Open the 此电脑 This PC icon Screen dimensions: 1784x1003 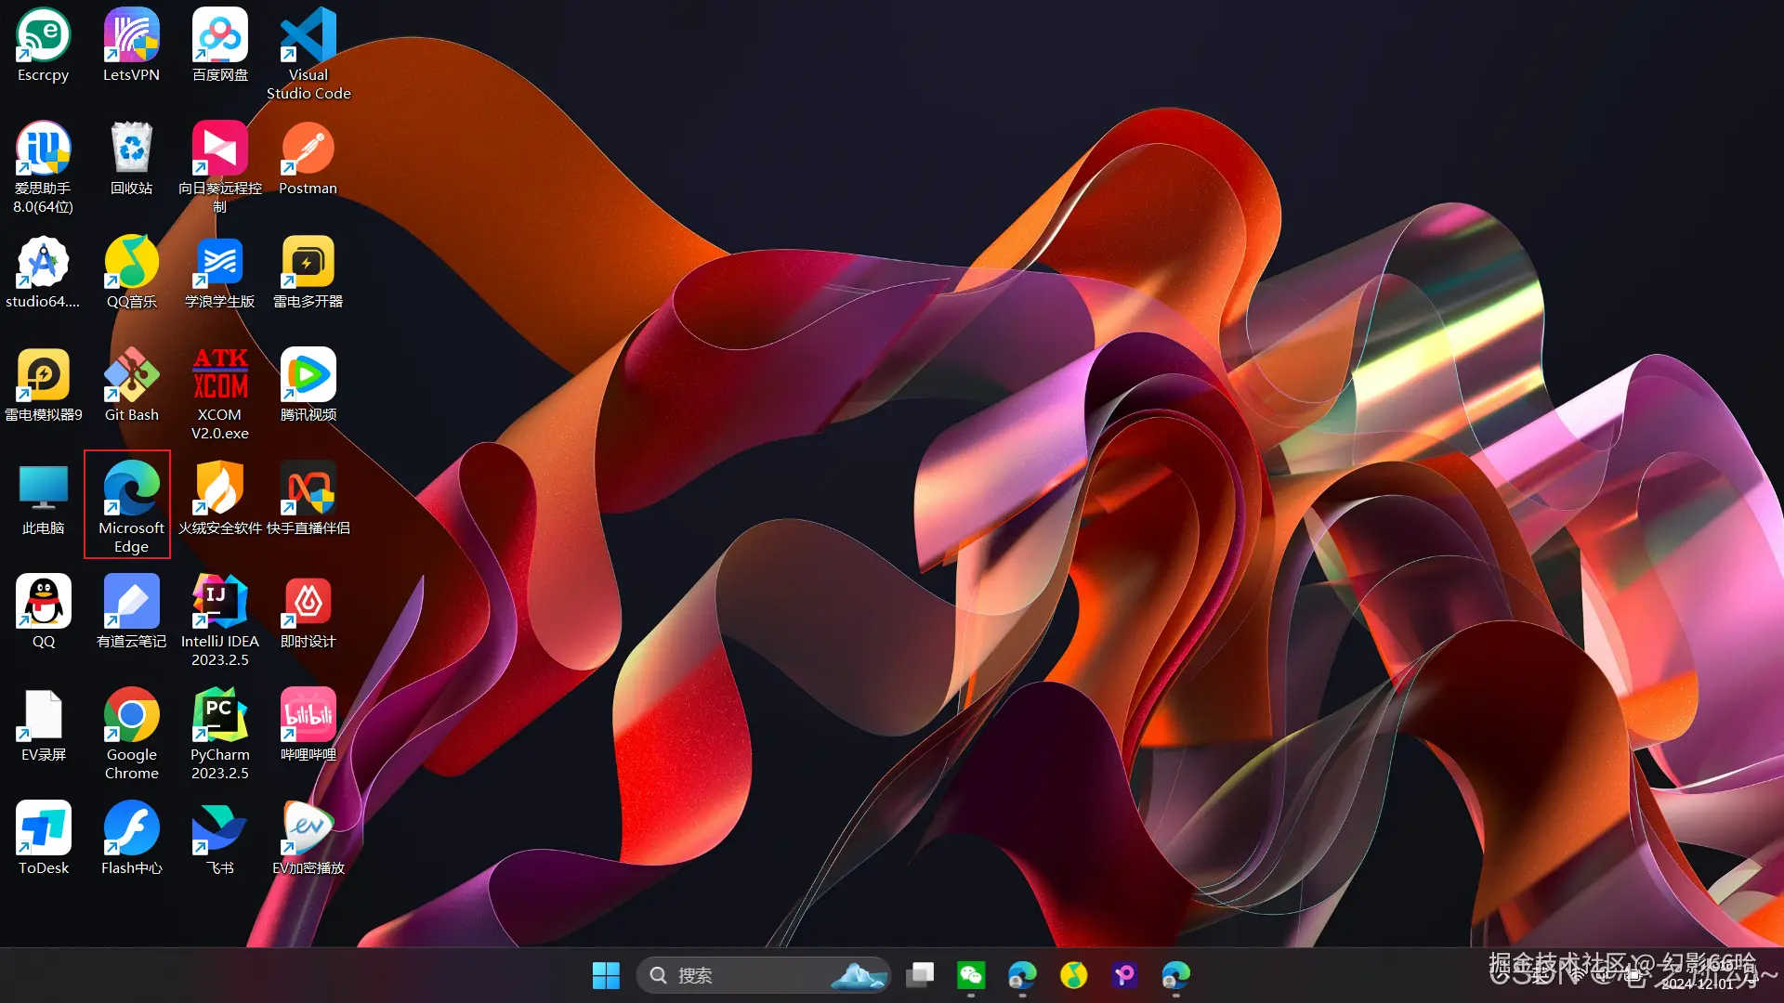43,489
